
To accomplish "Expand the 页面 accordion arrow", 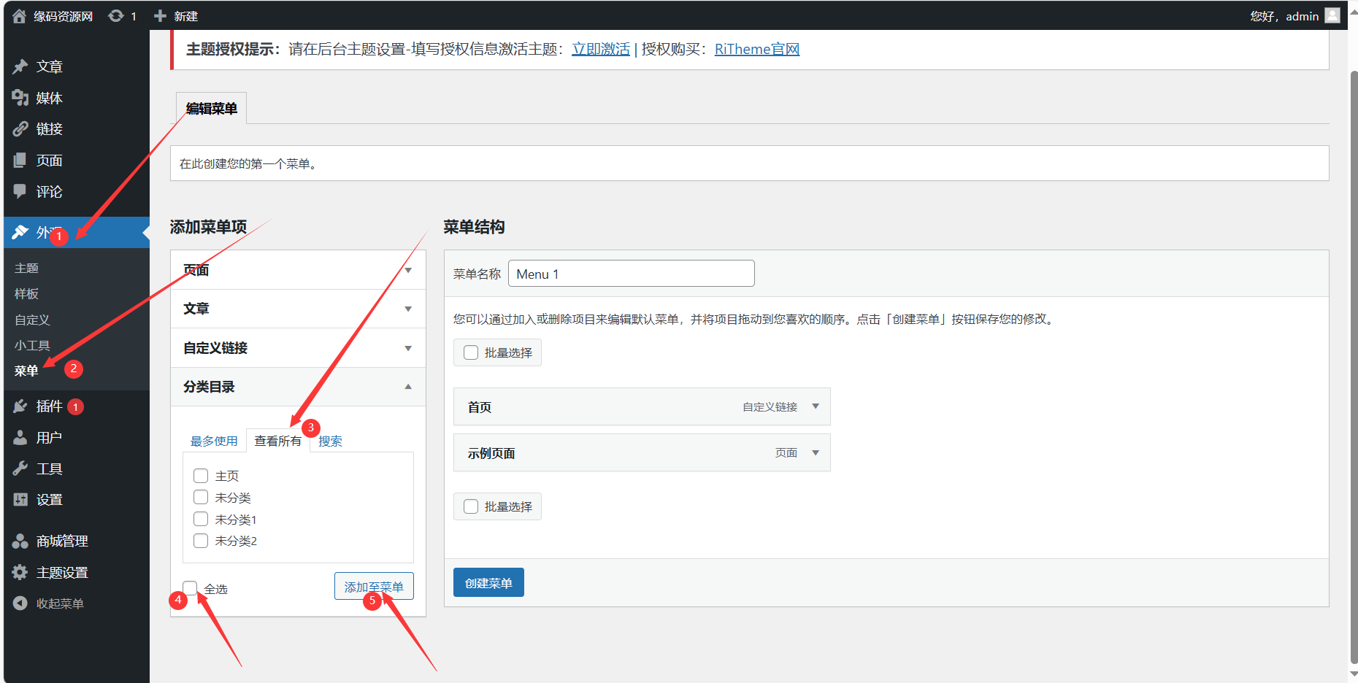I will 408,270.
